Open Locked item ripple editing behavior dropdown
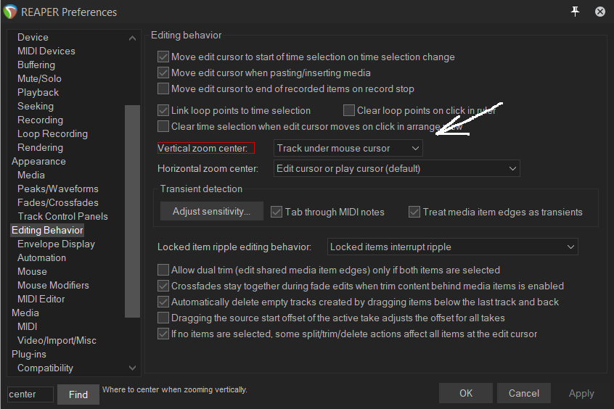614x409 pixels. pos(453,247)
